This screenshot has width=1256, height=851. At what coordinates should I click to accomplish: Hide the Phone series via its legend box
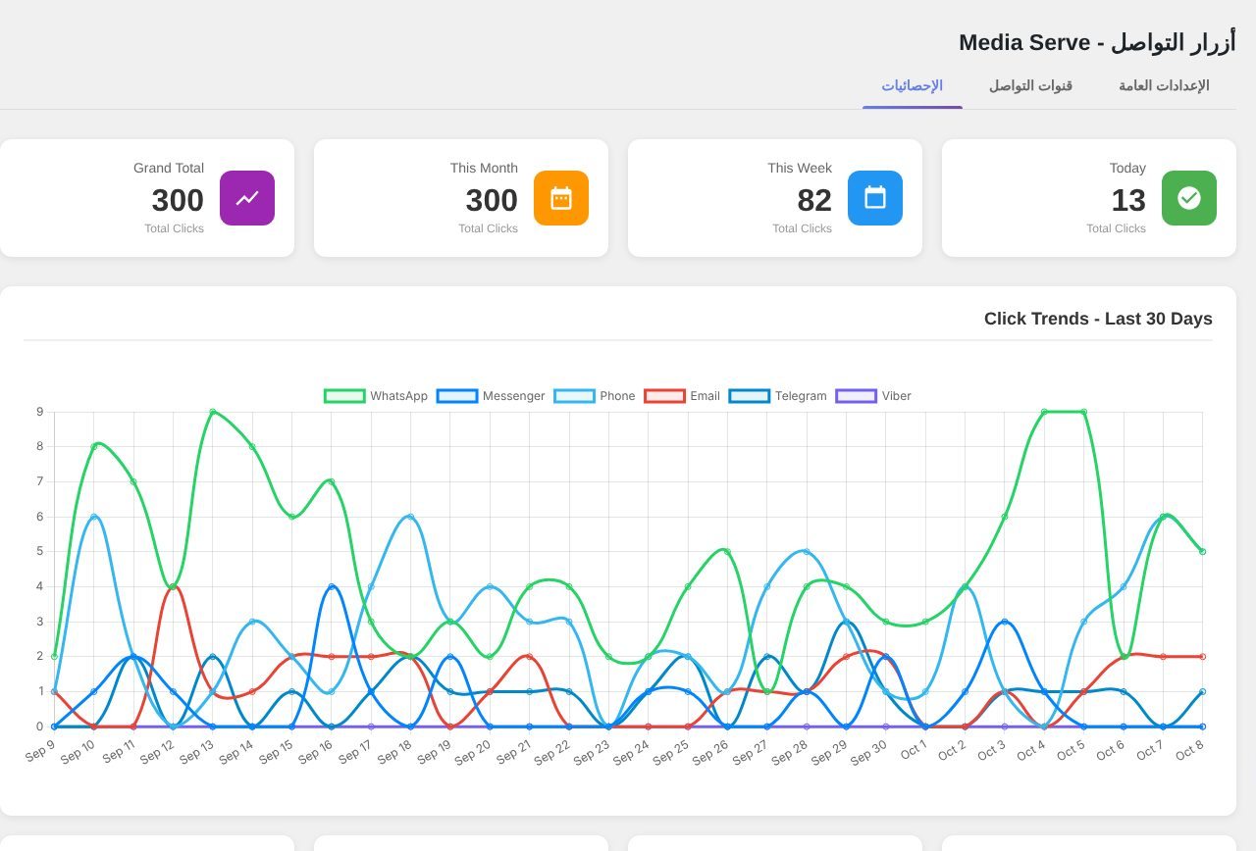[575, 396]
